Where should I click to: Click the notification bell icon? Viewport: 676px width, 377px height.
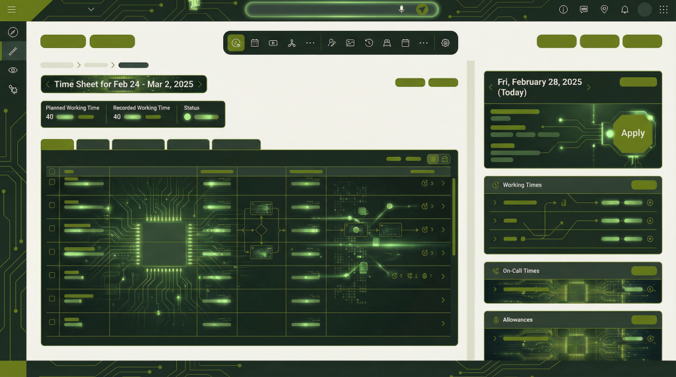coord(625,9)
